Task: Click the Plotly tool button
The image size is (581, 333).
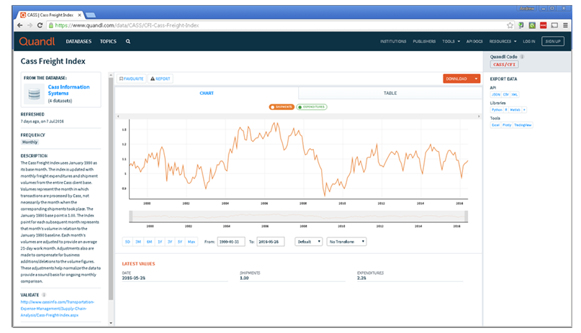Action: click(507, 125)
